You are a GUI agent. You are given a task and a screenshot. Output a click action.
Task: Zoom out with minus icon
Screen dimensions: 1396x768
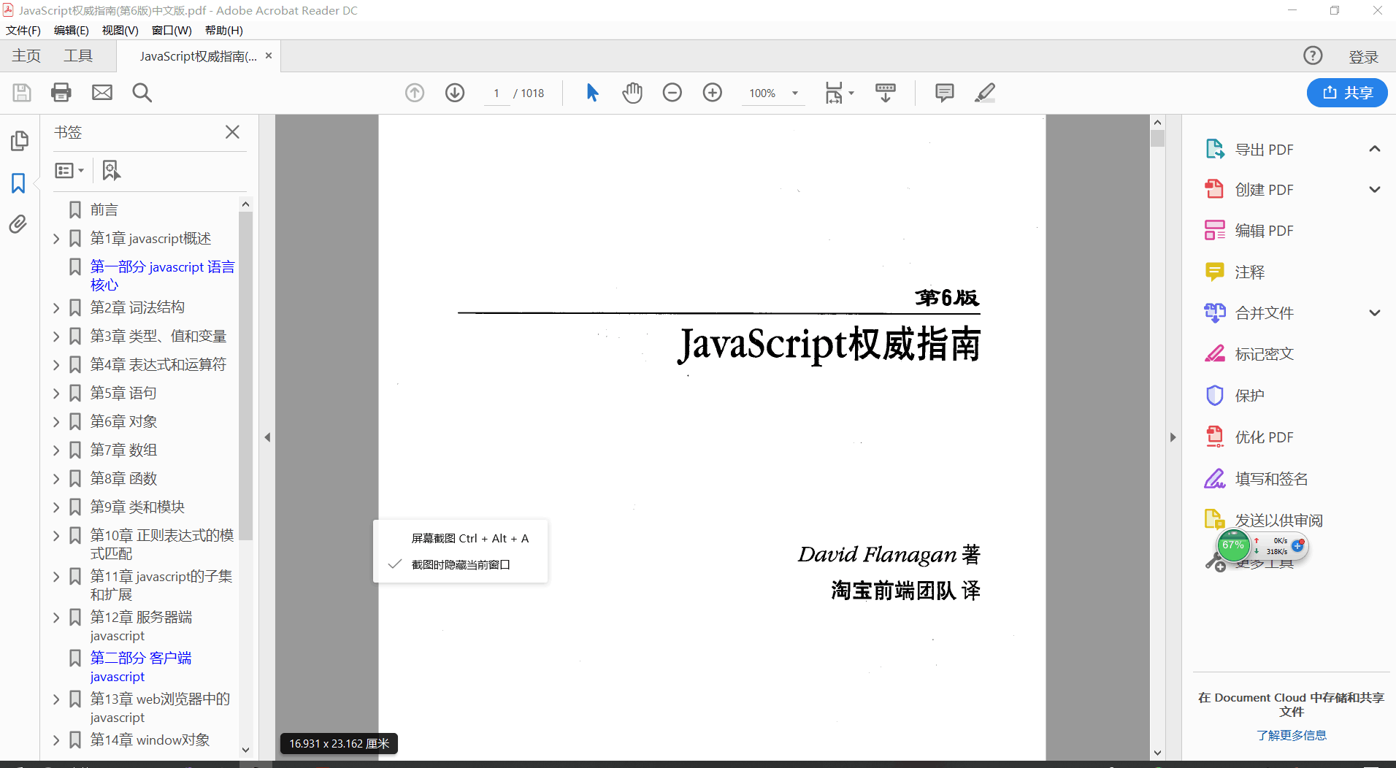(672, 93)
